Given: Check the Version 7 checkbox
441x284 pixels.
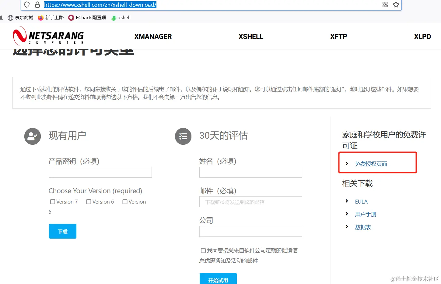Looking at the screenshot, I should click(53, 202).
